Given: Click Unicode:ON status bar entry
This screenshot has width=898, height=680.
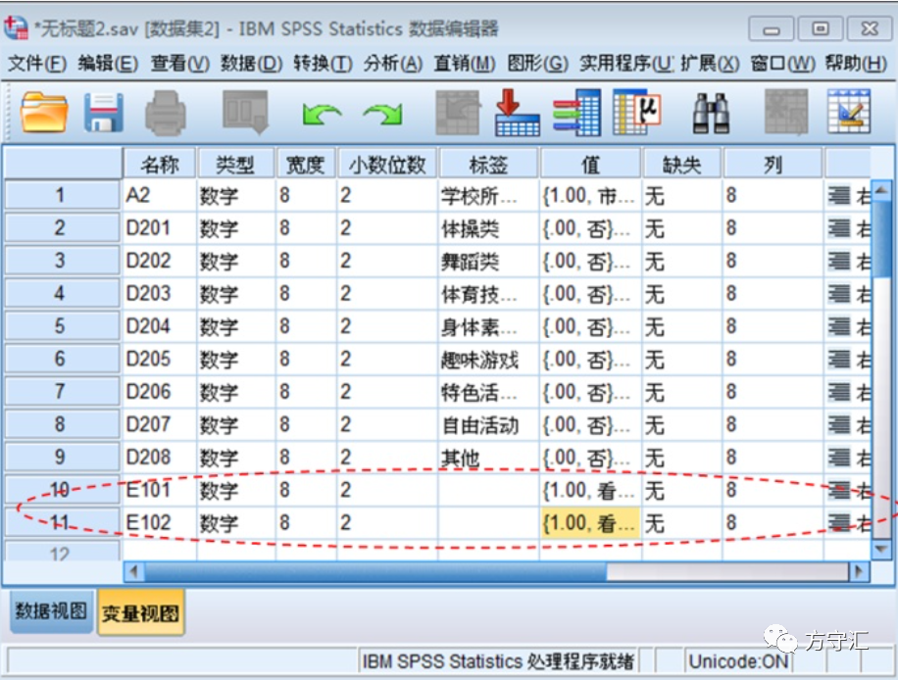Looking at the screenshot, I should pyautogui.click(x=738, y=661).
